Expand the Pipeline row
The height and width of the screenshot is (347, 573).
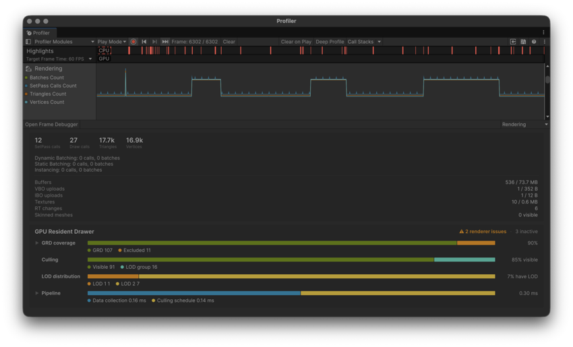point(36,293)
